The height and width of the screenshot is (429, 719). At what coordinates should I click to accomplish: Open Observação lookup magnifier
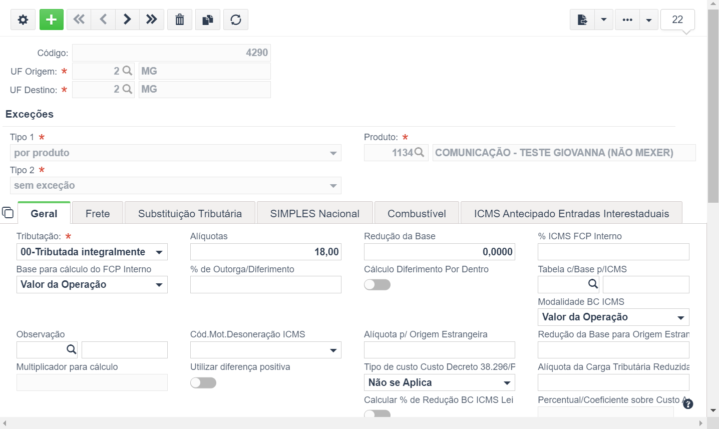click(x=72, y=349)
